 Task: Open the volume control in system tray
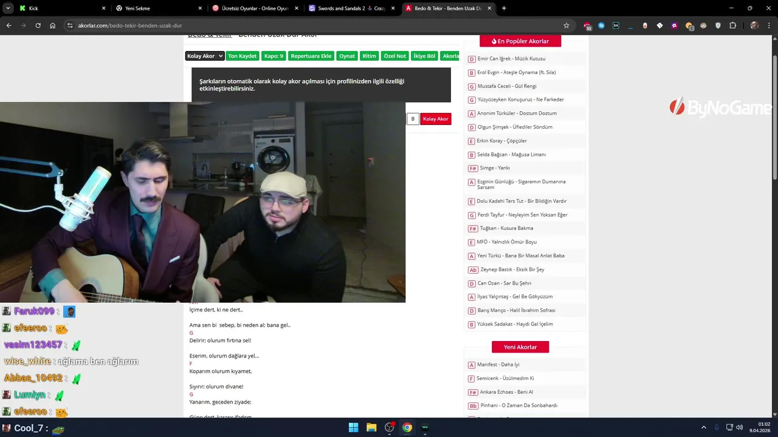coord(739,427)
